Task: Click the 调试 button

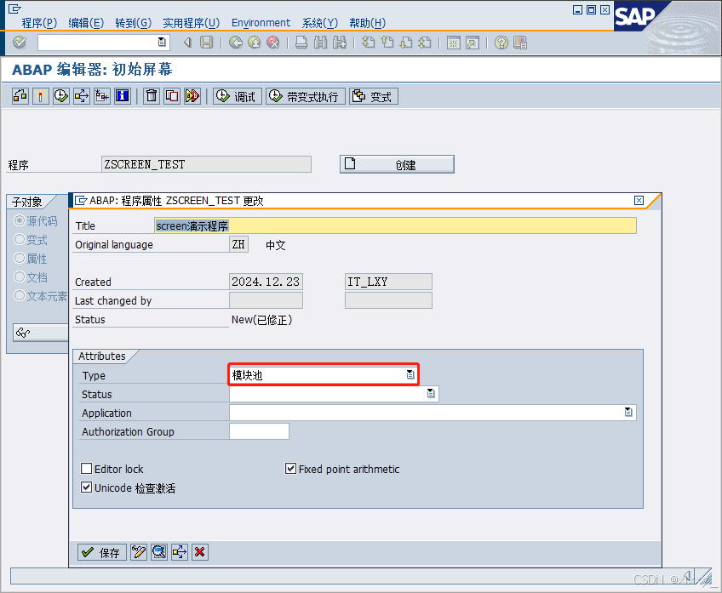Action: [x=238, y=96]
